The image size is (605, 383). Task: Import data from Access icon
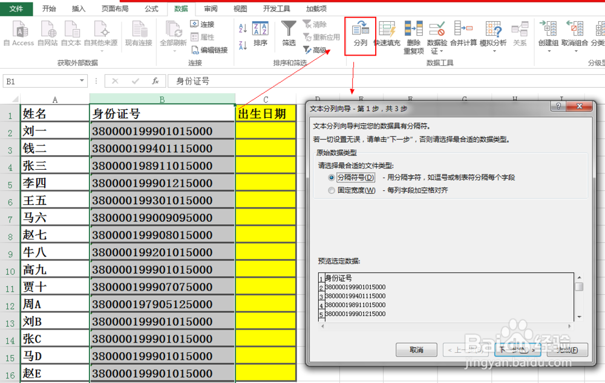click(x=19, y=33)
